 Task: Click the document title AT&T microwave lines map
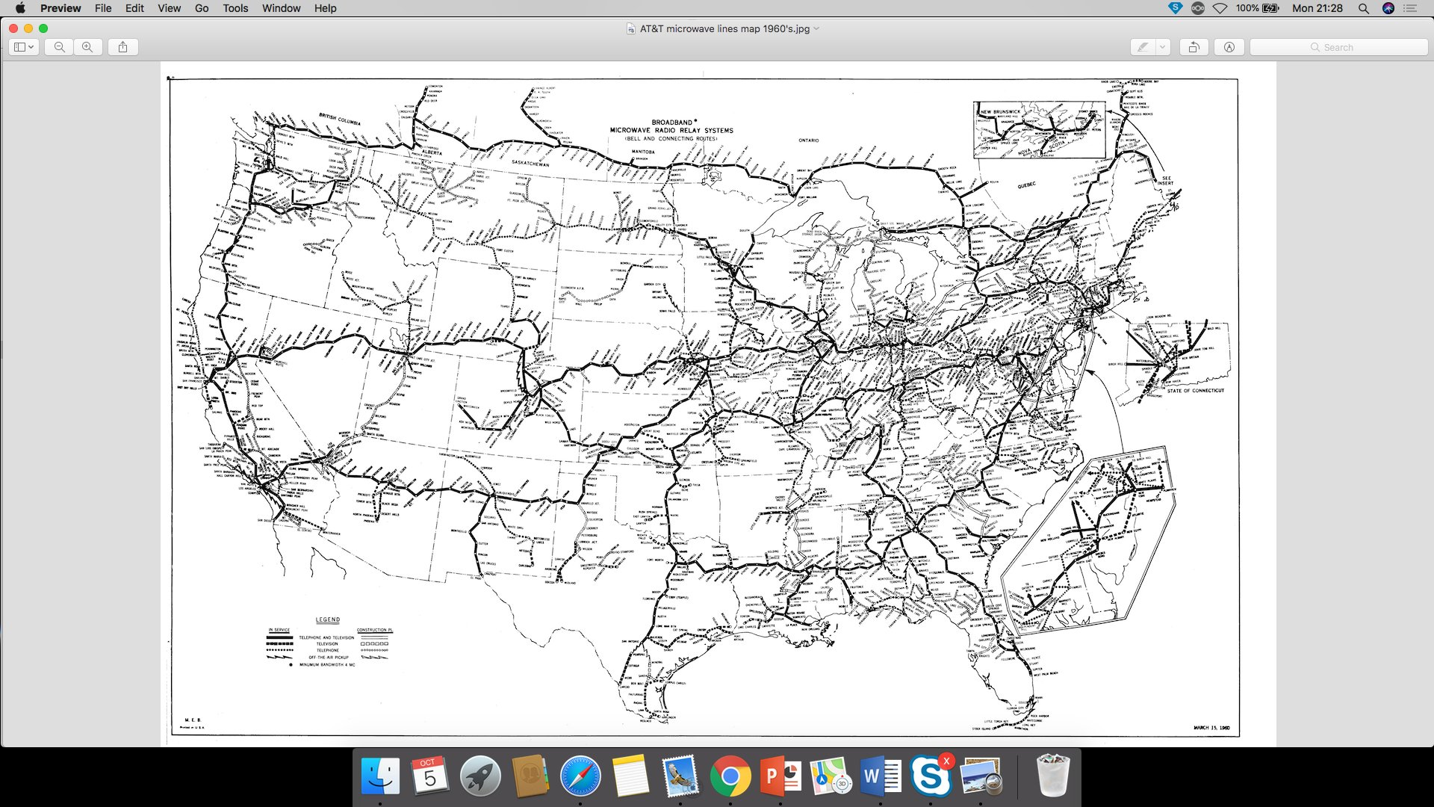tap(724, 28)
